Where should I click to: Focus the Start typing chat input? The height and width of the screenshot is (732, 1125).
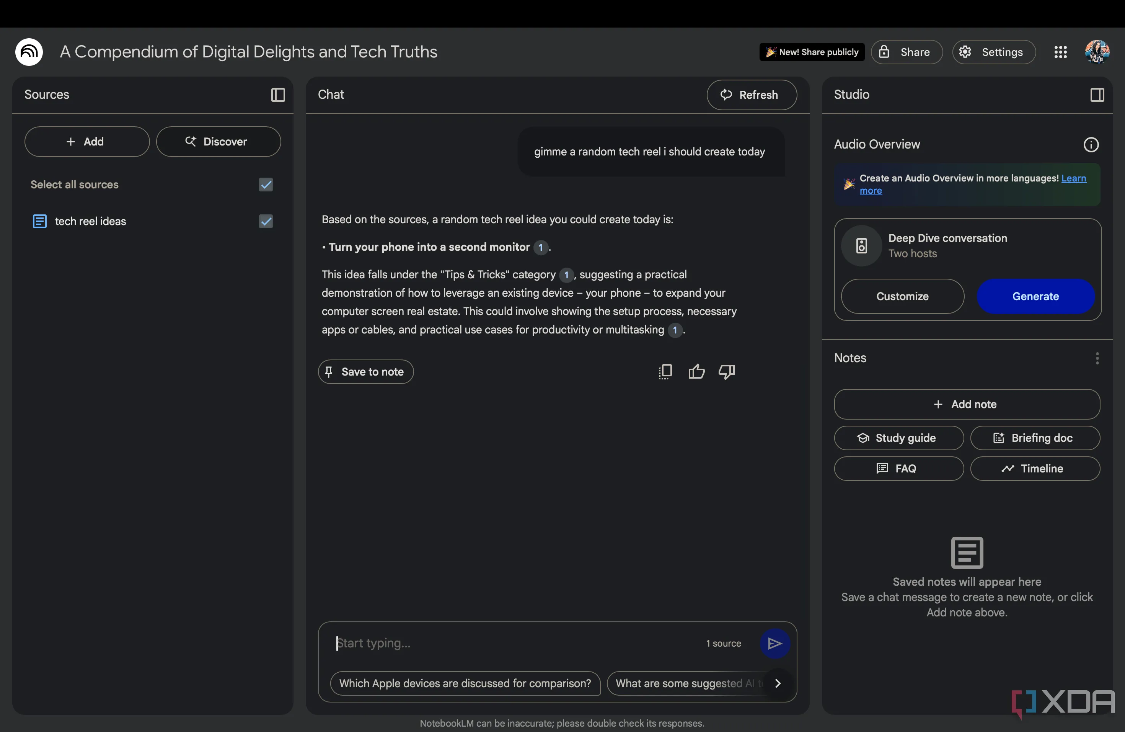(515, 643)
